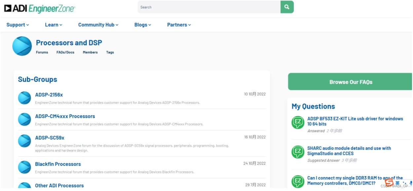
Task: Expand the Blogs menu
Action: (143, 25)
